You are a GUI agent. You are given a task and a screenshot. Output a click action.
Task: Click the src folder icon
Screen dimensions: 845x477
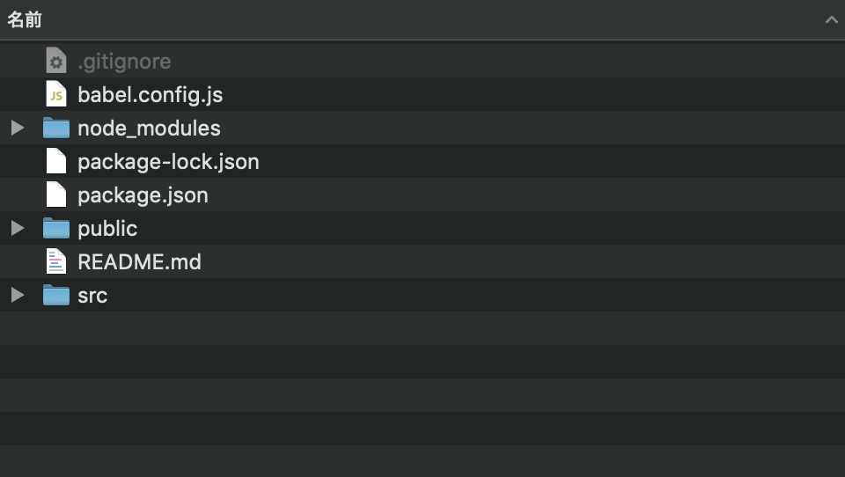pyautogui.click(x=56, y=295)
